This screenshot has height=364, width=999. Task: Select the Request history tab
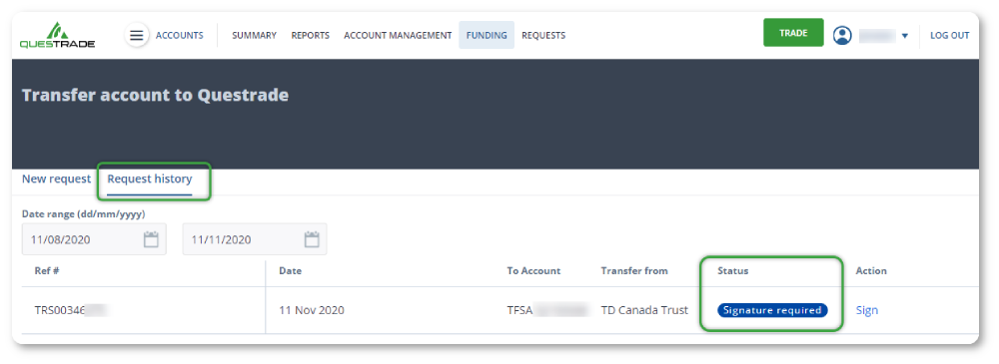(x=150, y=179)
